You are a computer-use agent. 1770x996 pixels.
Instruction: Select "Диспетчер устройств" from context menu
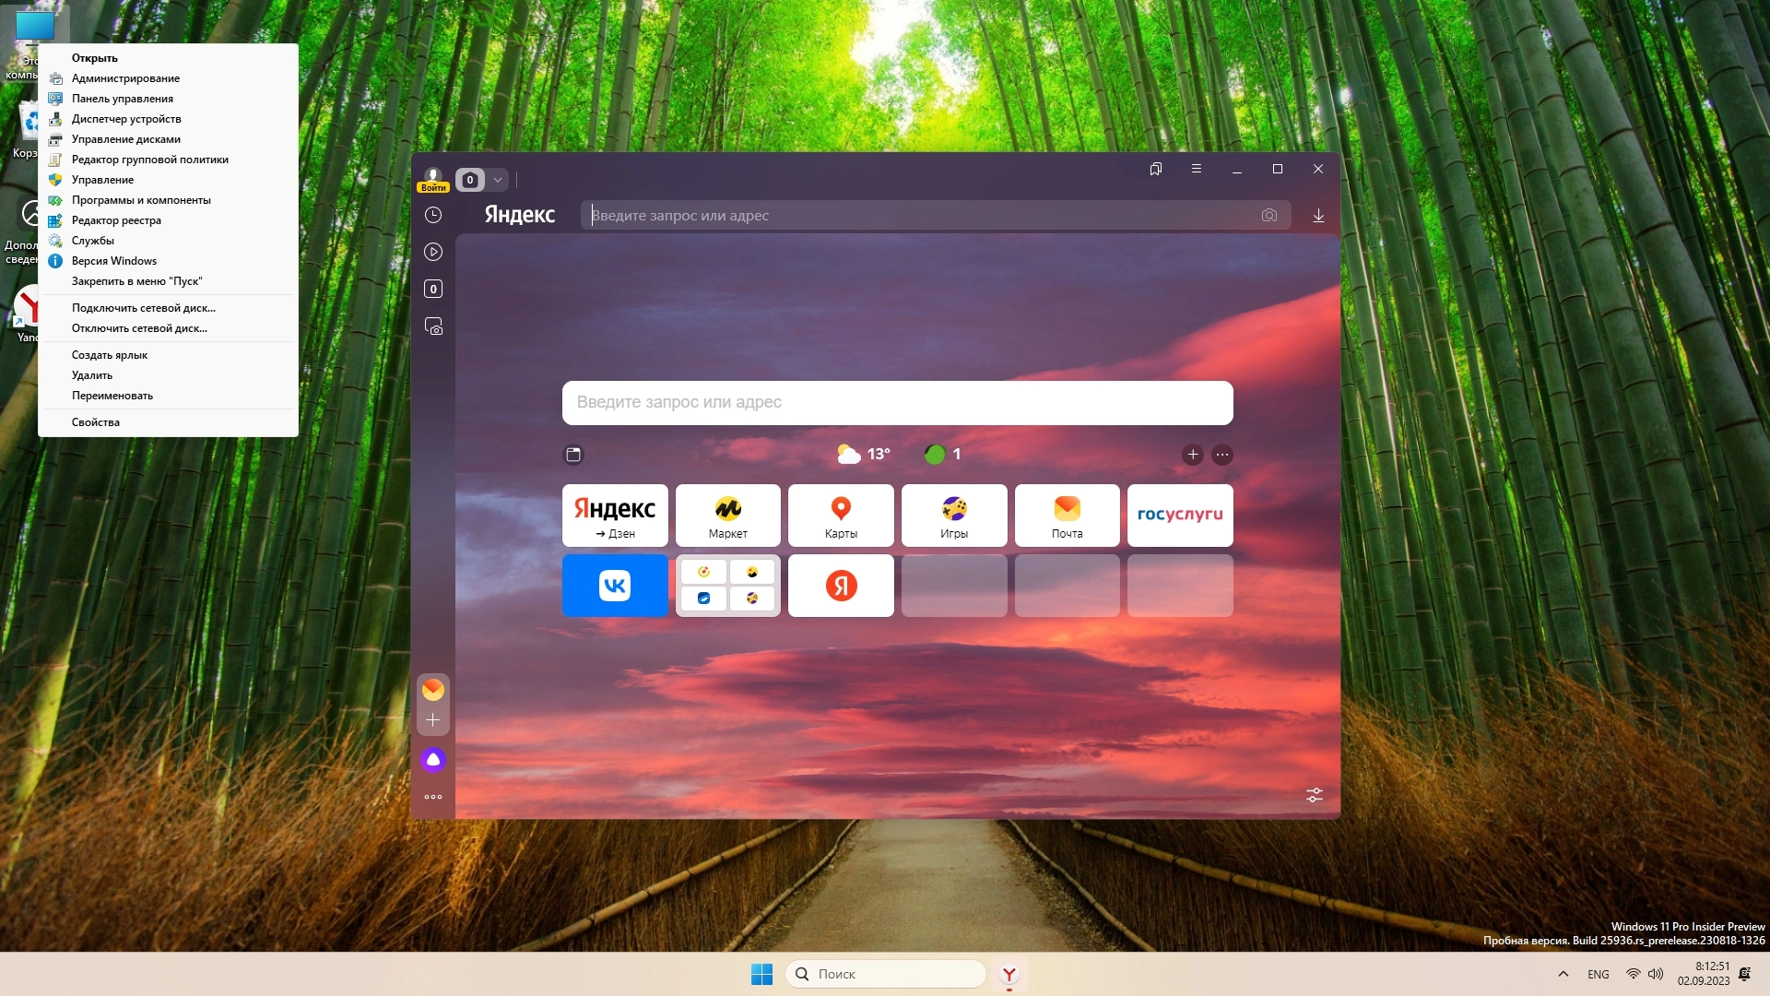click(x=126, y=119)
